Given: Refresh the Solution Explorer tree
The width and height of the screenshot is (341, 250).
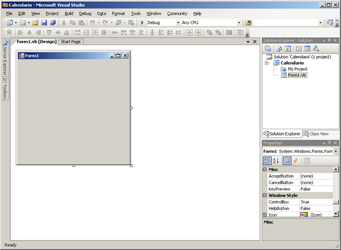Looking at the screenshot, I should (x=288, y=48).
